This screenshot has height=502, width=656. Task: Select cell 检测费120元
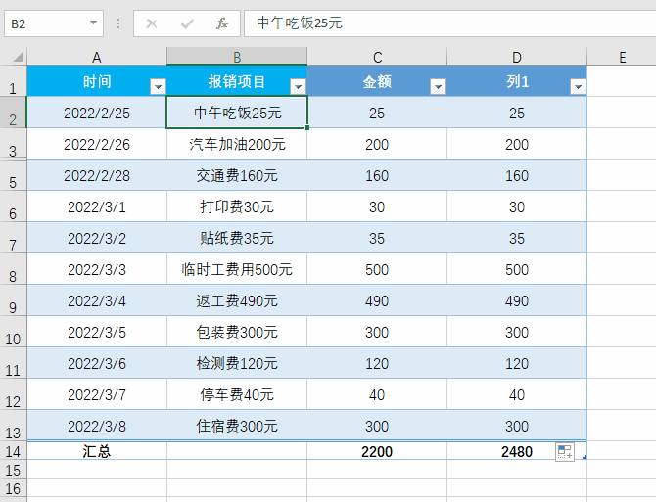coord(237,363)
